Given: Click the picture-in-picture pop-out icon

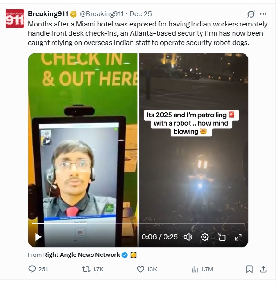Looking at the screenshot, I should (221, 237).
